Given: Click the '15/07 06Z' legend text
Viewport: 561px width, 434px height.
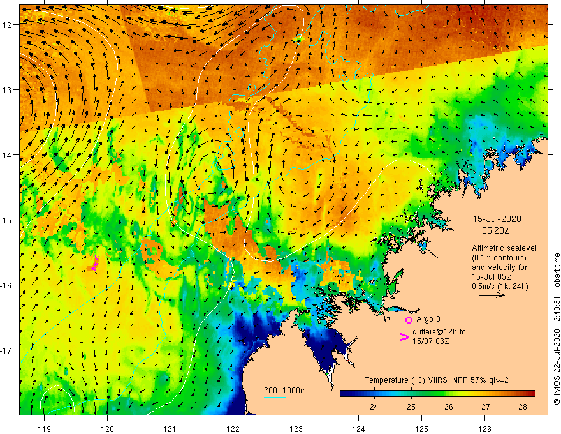Looking at the screenshot, I should pos(431,341).
